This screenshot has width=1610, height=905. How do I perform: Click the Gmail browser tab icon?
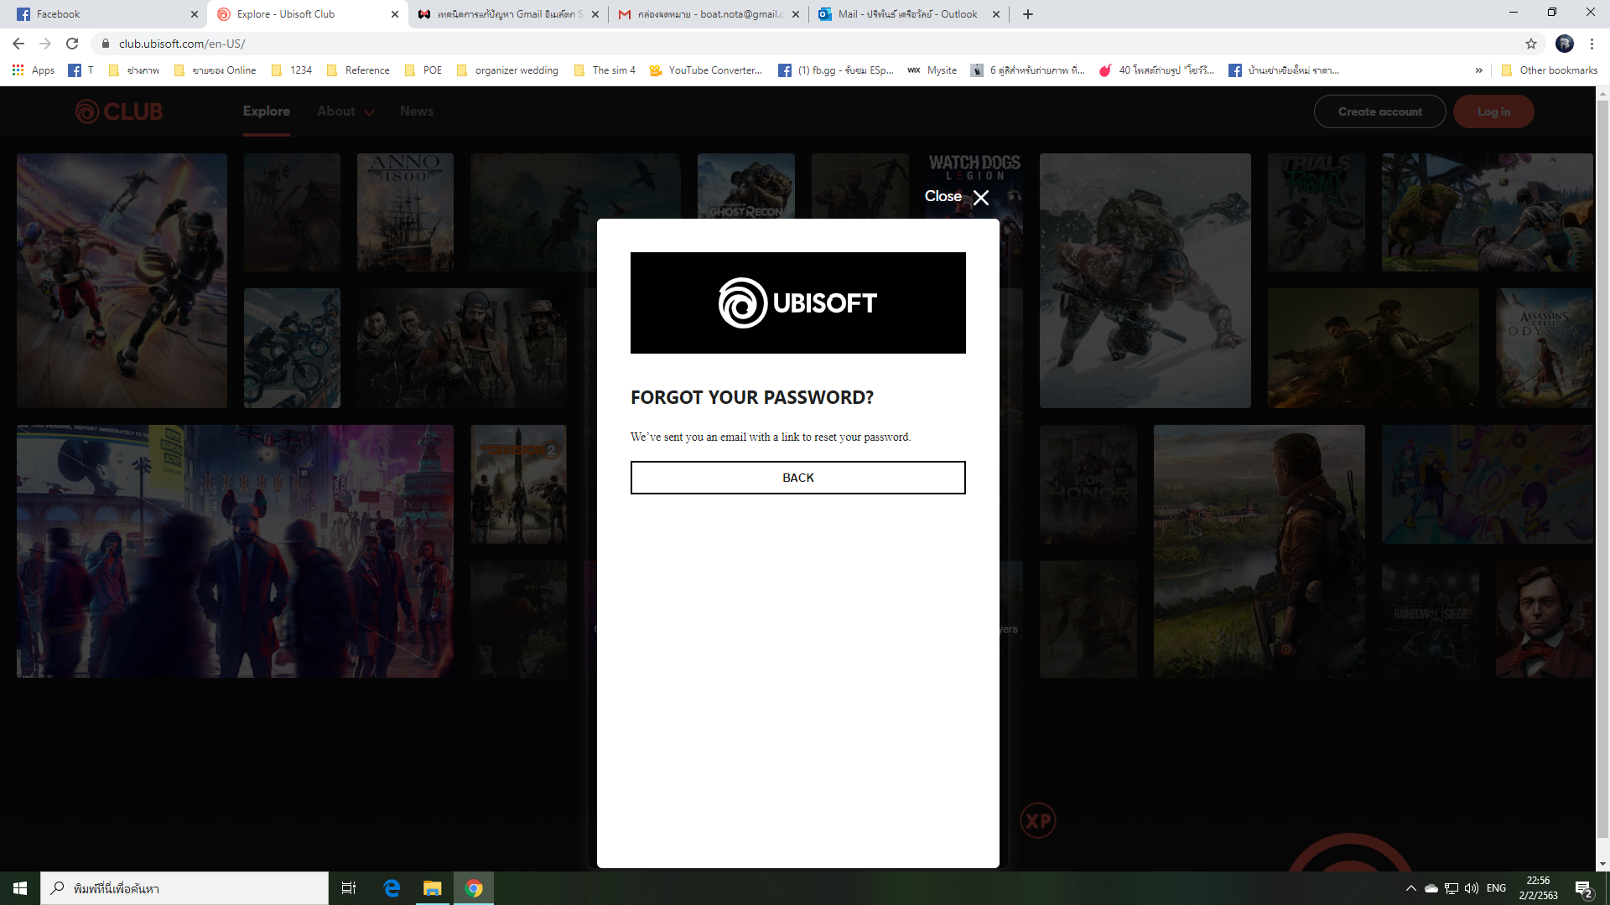coord(626,13)
